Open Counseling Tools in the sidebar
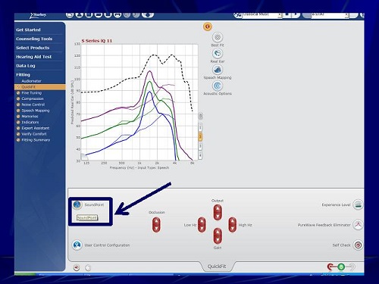 coord(34,39)
